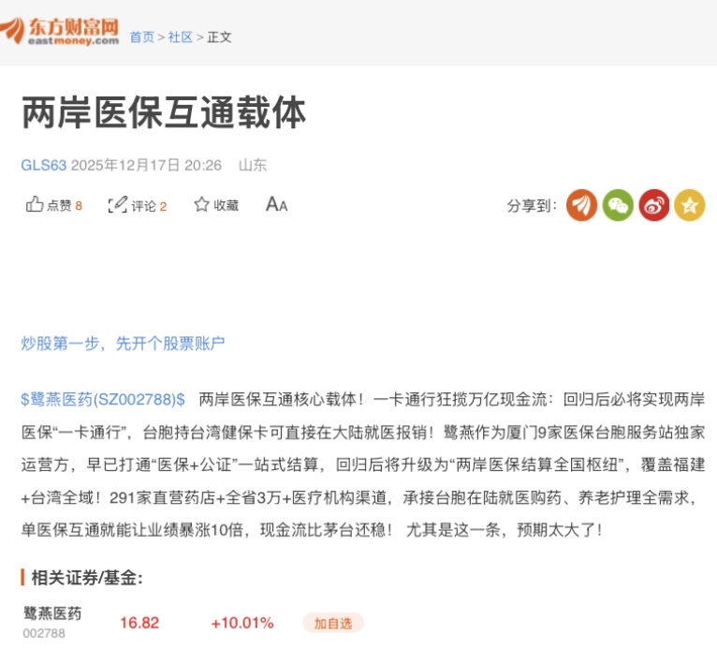This screenshot has width=717, height=664.
Task: Click stock code 002788
Action: [44, 633]
